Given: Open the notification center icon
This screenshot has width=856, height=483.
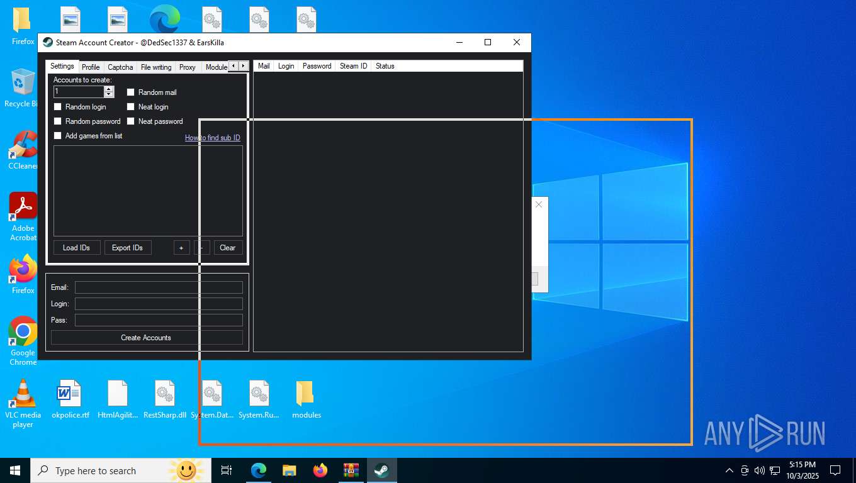Looking at the screenshot, I should pyautogui.click(x=835, y=470).
